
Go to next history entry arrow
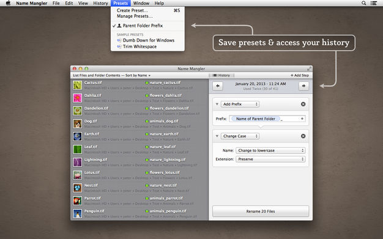coord(303,86)
